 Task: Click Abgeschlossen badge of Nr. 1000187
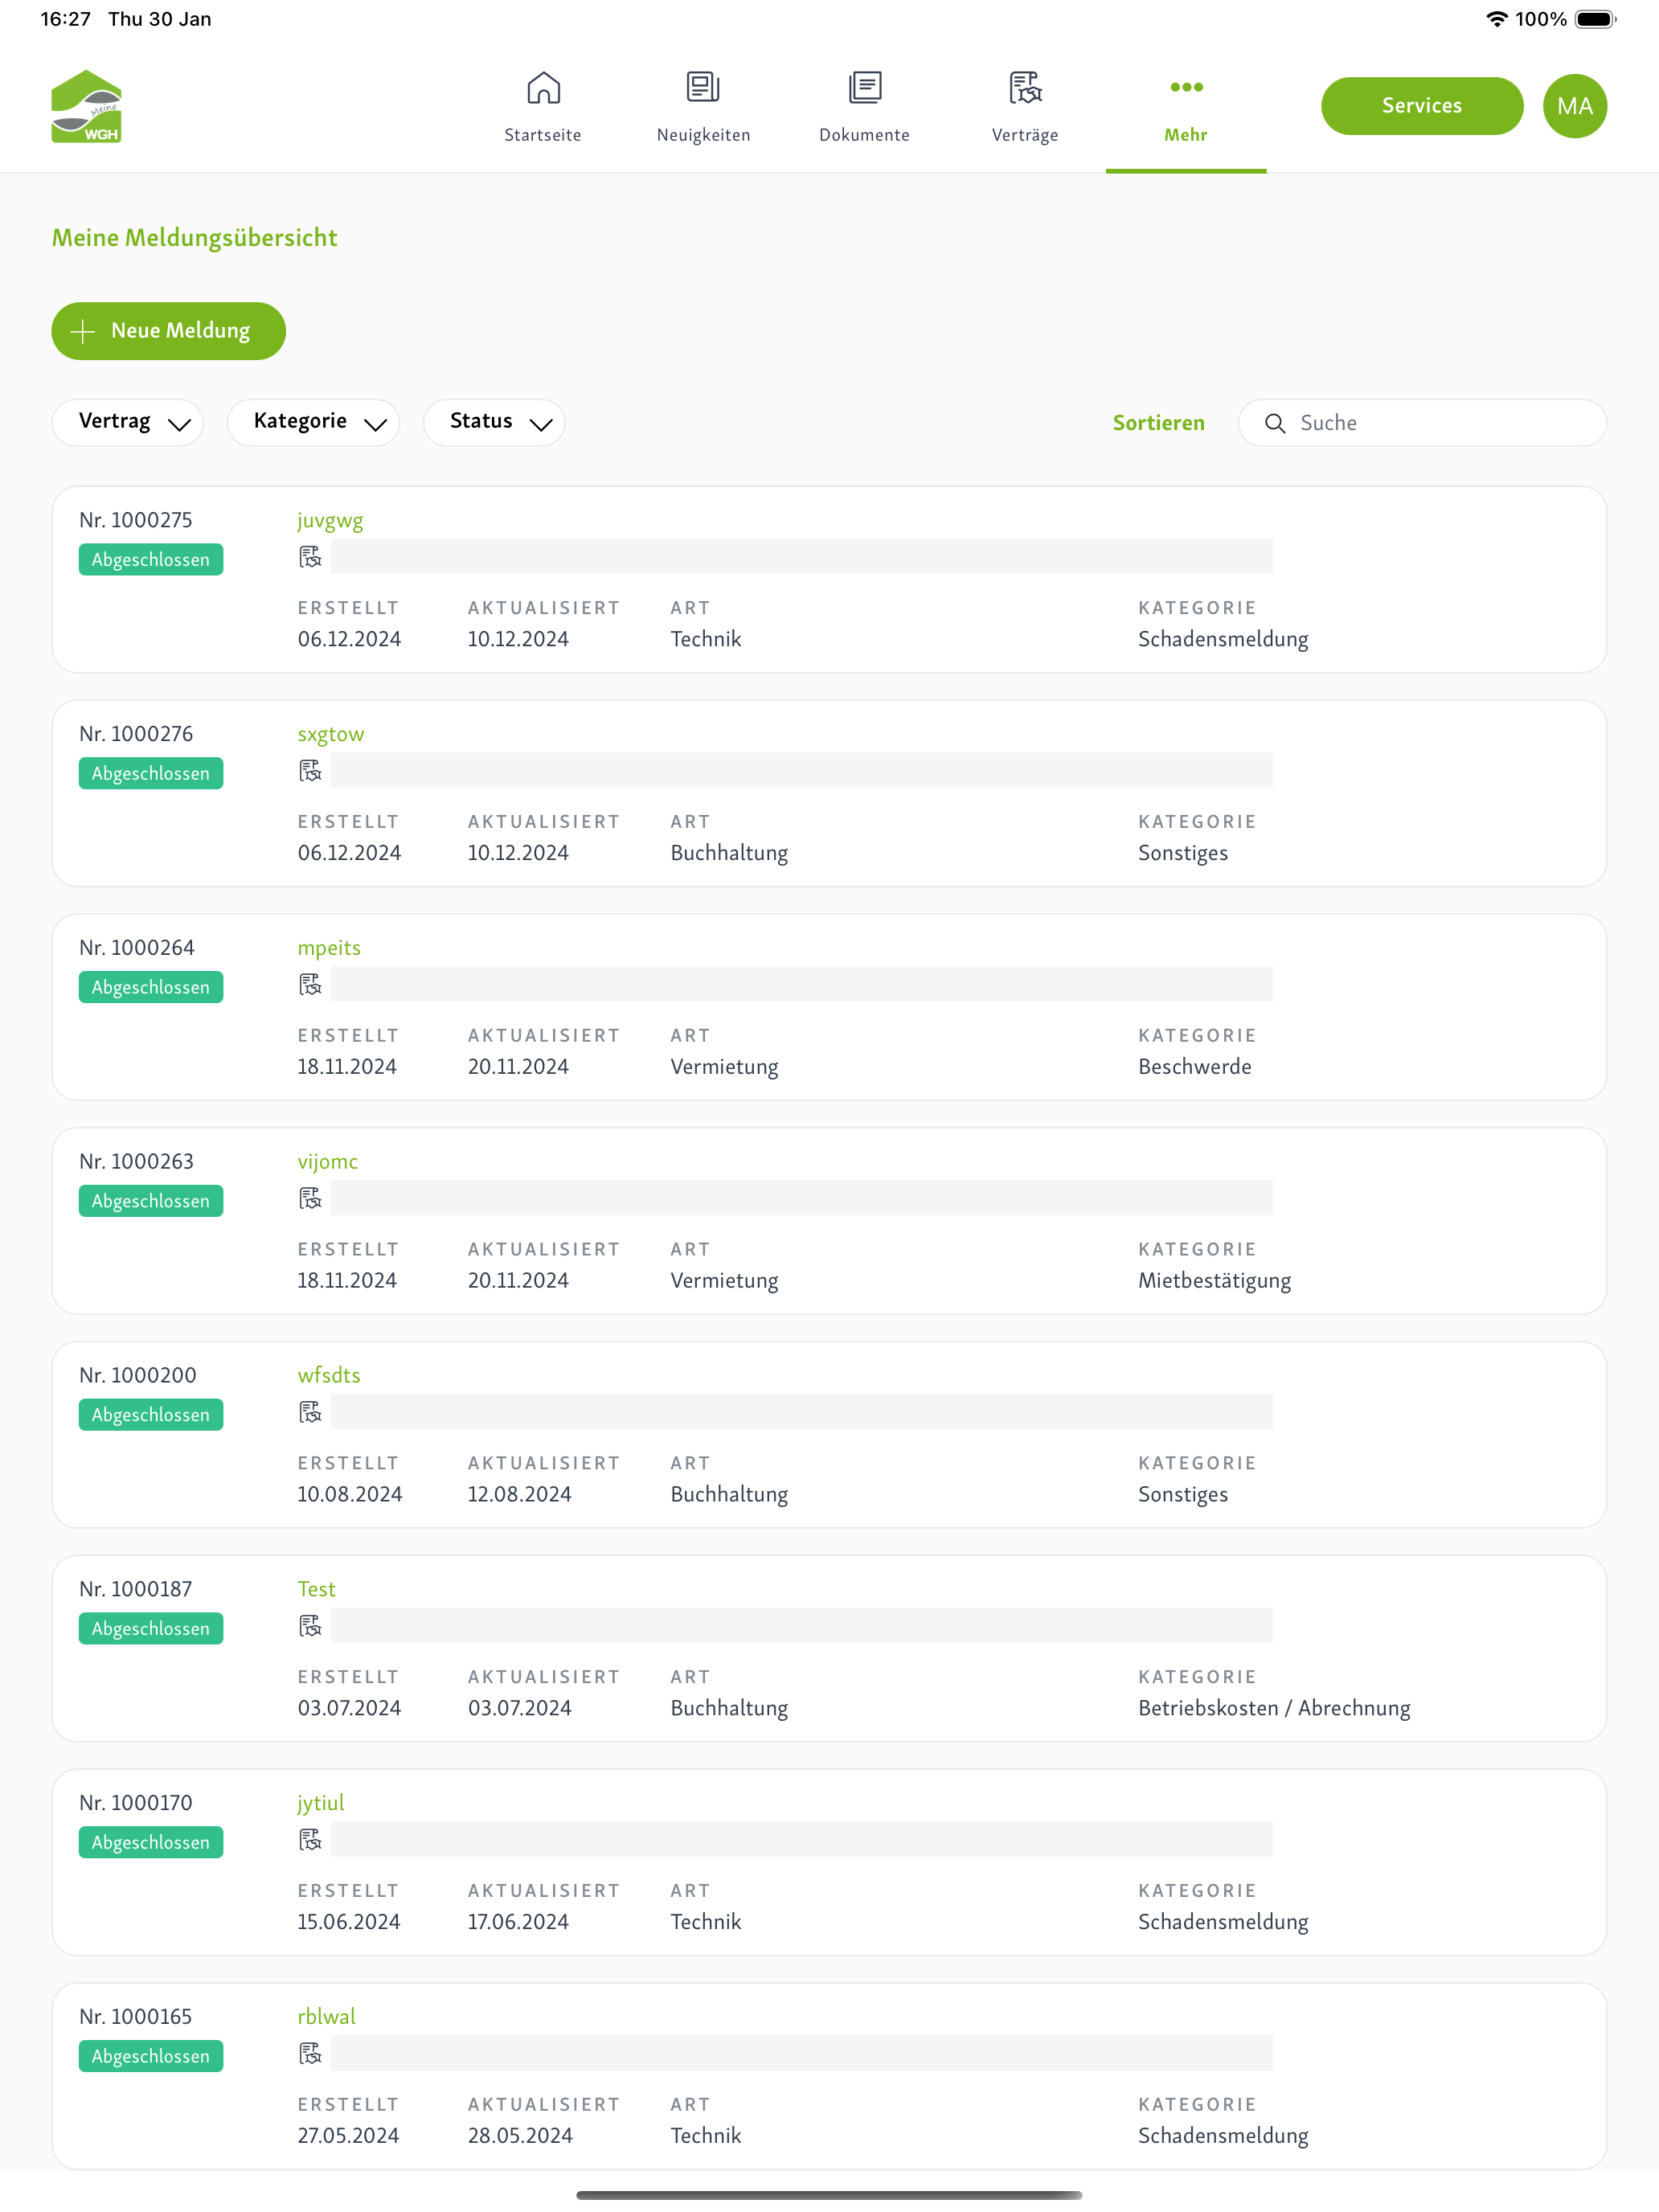[151, 1629]
